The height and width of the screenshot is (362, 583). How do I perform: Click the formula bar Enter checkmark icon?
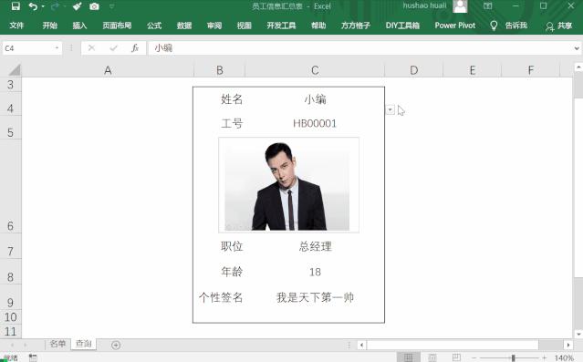point(113,48)
